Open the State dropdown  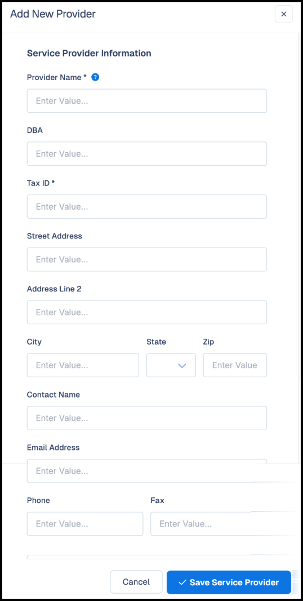(171, 365)
